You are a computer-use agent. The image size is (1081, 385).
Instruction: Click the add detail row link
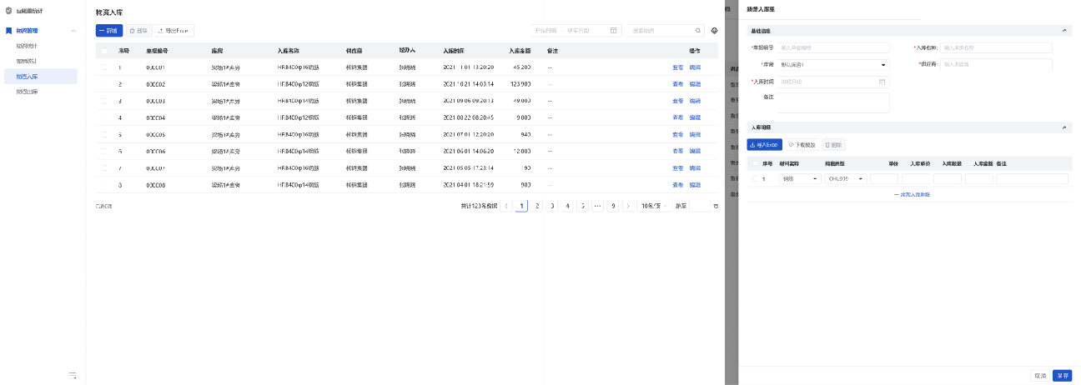(x=913, y=194)
